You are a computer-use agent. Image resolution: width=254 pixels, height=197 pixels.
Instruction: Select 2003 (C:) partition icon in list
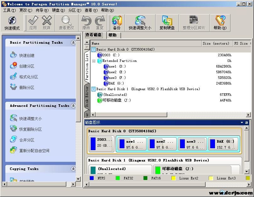point(100,55)
